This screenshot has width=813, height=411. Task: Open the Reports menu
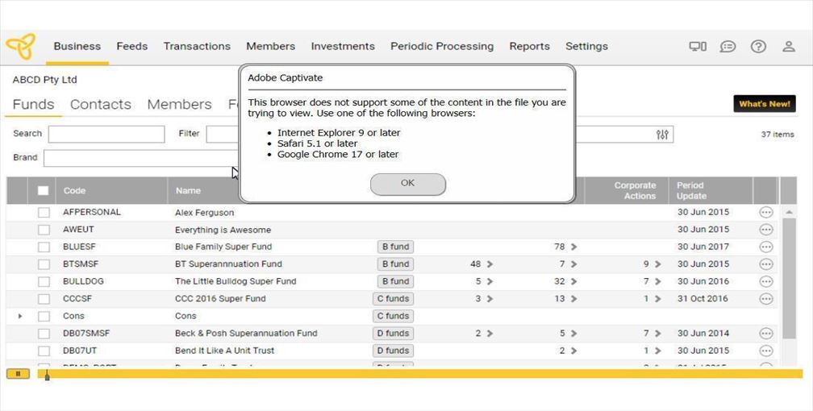click(x=529, y=46)
